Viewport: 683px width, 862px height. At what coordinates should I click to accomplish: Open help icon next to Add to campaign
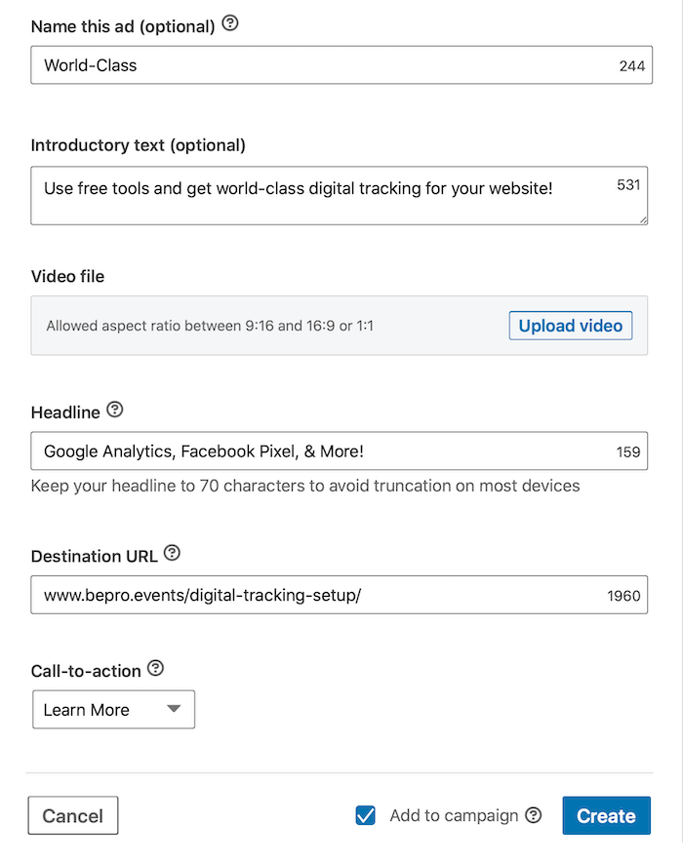pos(534,815)
